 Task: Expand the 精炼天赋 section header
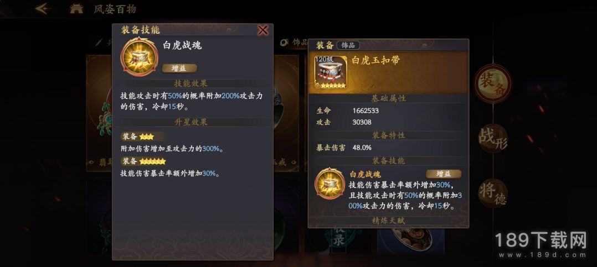(388, 221)
